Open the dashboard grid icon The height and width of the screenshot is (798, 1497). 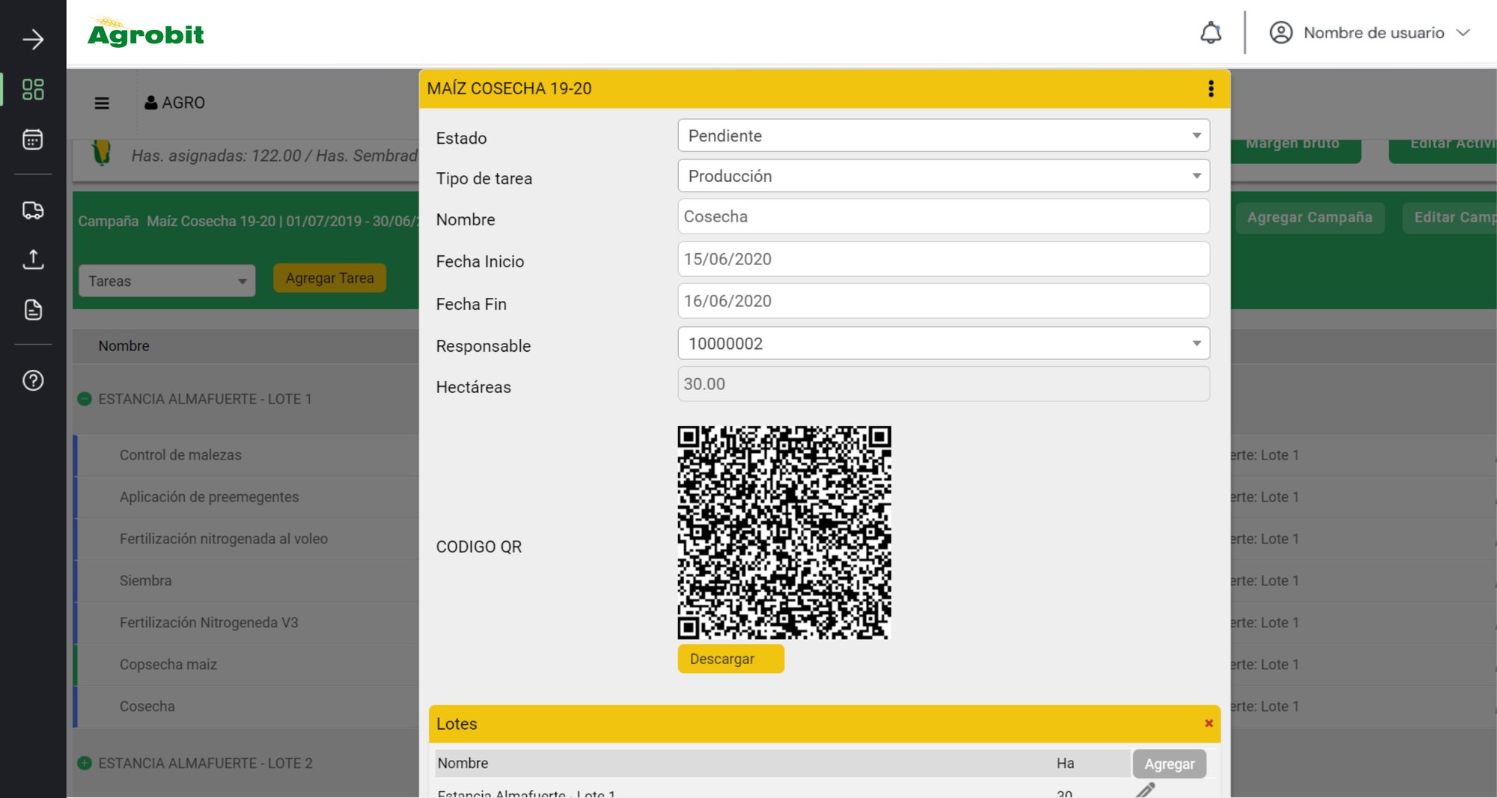click(33, 90)
